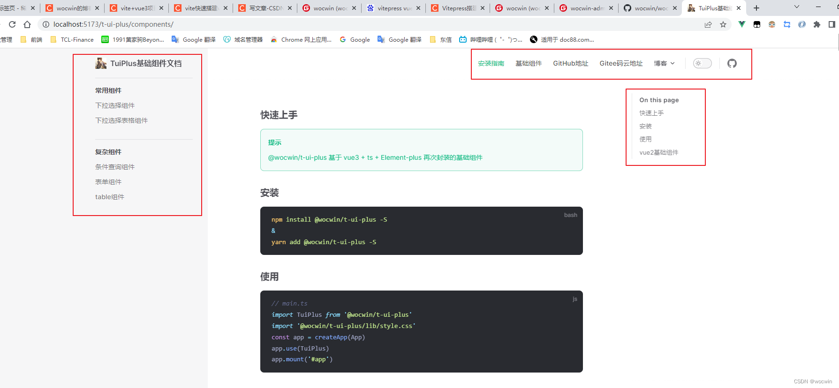Open the Chrome 网上应用 bookmark
This screenshot has width=839, height=388.
pyautogui.click(x=301, y=40)
